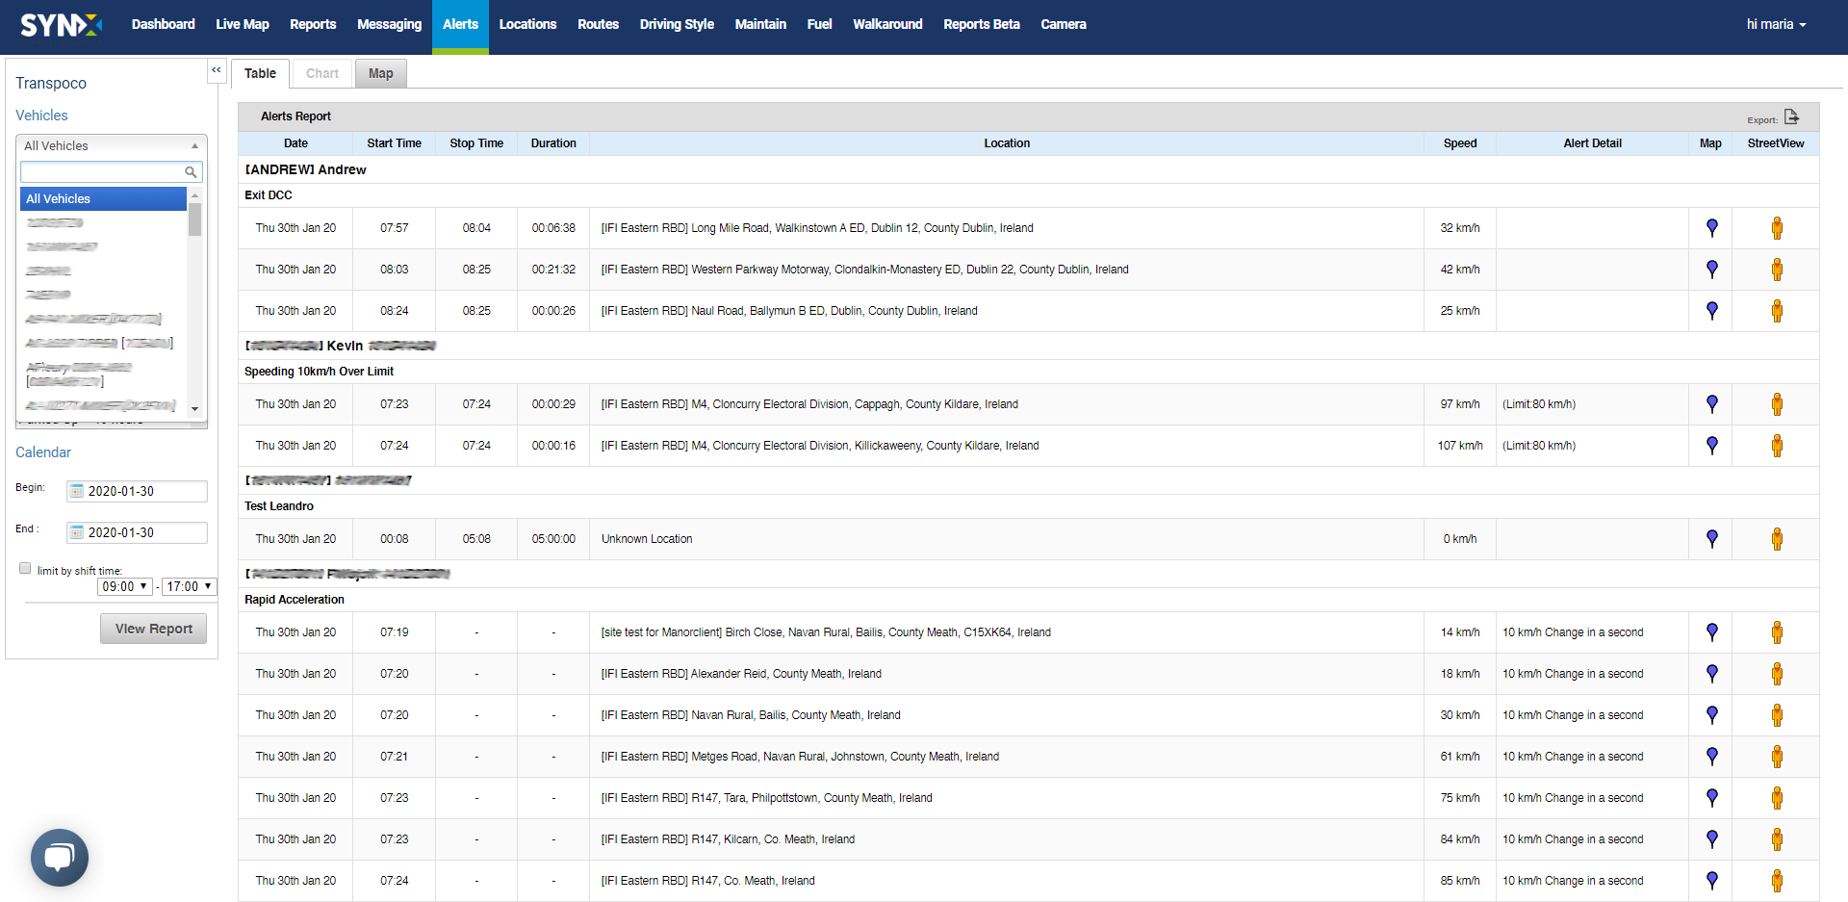Click the SYNX logo
This screenshot has width=1848, height=902.
pos(61,25)
